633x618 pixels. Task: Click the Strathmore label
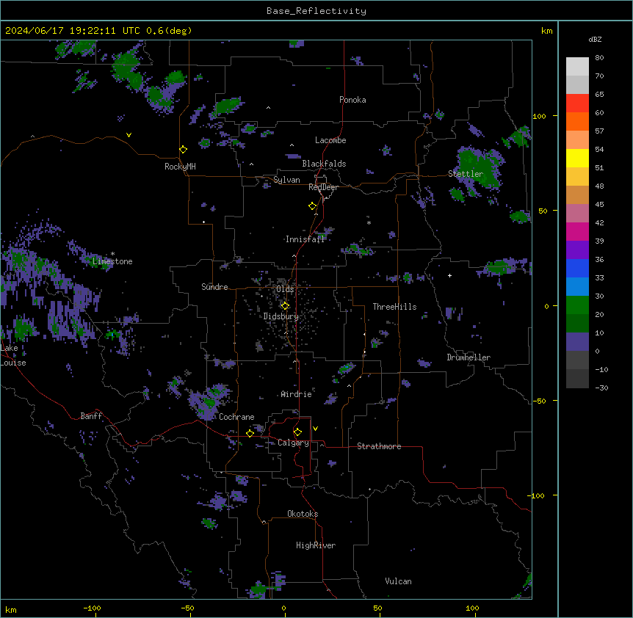click(x=379, y=446)
